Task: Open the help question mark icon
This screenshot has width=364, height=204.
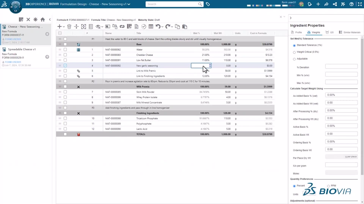Action: pyautogui.click(x=351, y=4)
